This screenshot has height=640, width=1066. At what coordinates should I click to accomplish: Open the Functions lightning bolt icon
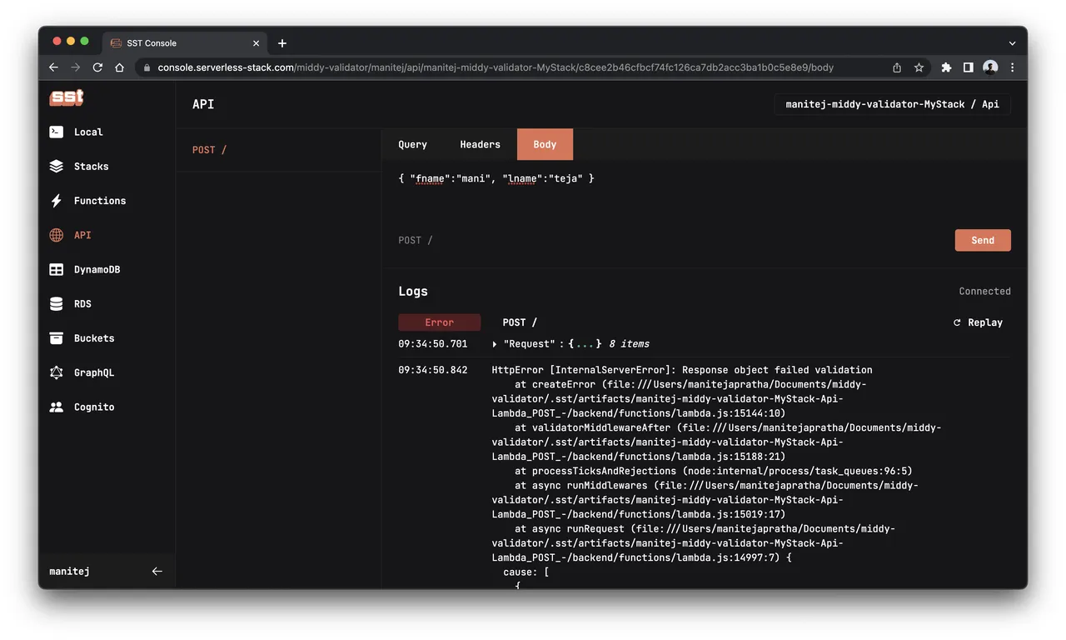click(x=57, y=201)
